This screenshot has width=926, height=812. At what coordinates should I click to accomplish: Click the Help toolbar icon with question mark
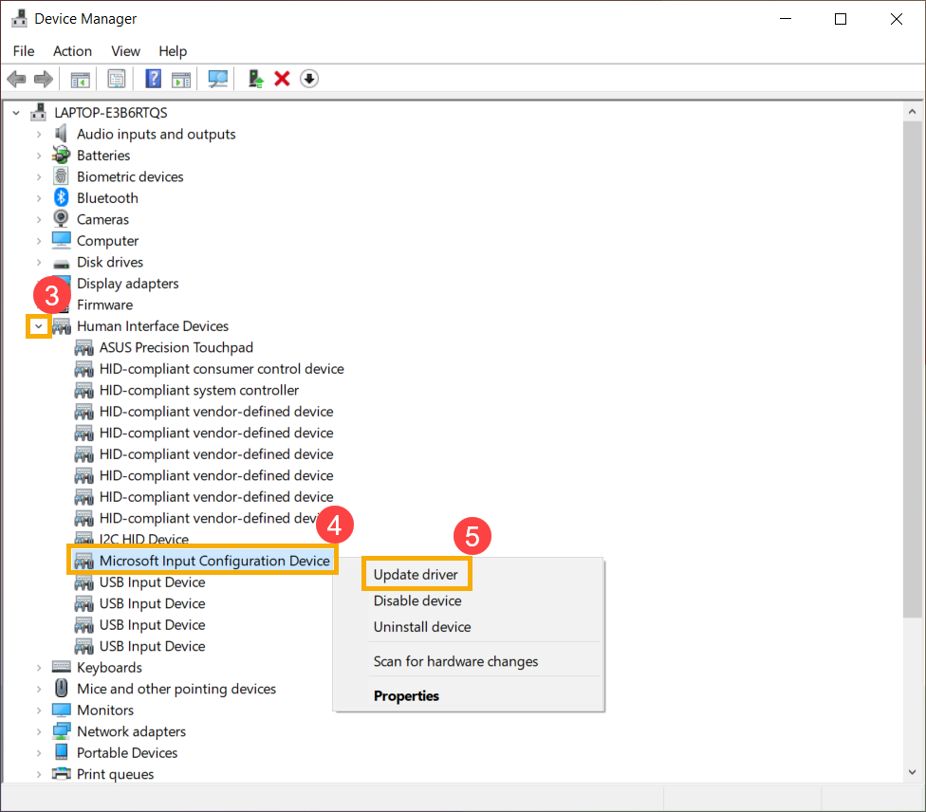tap(153, 79)
